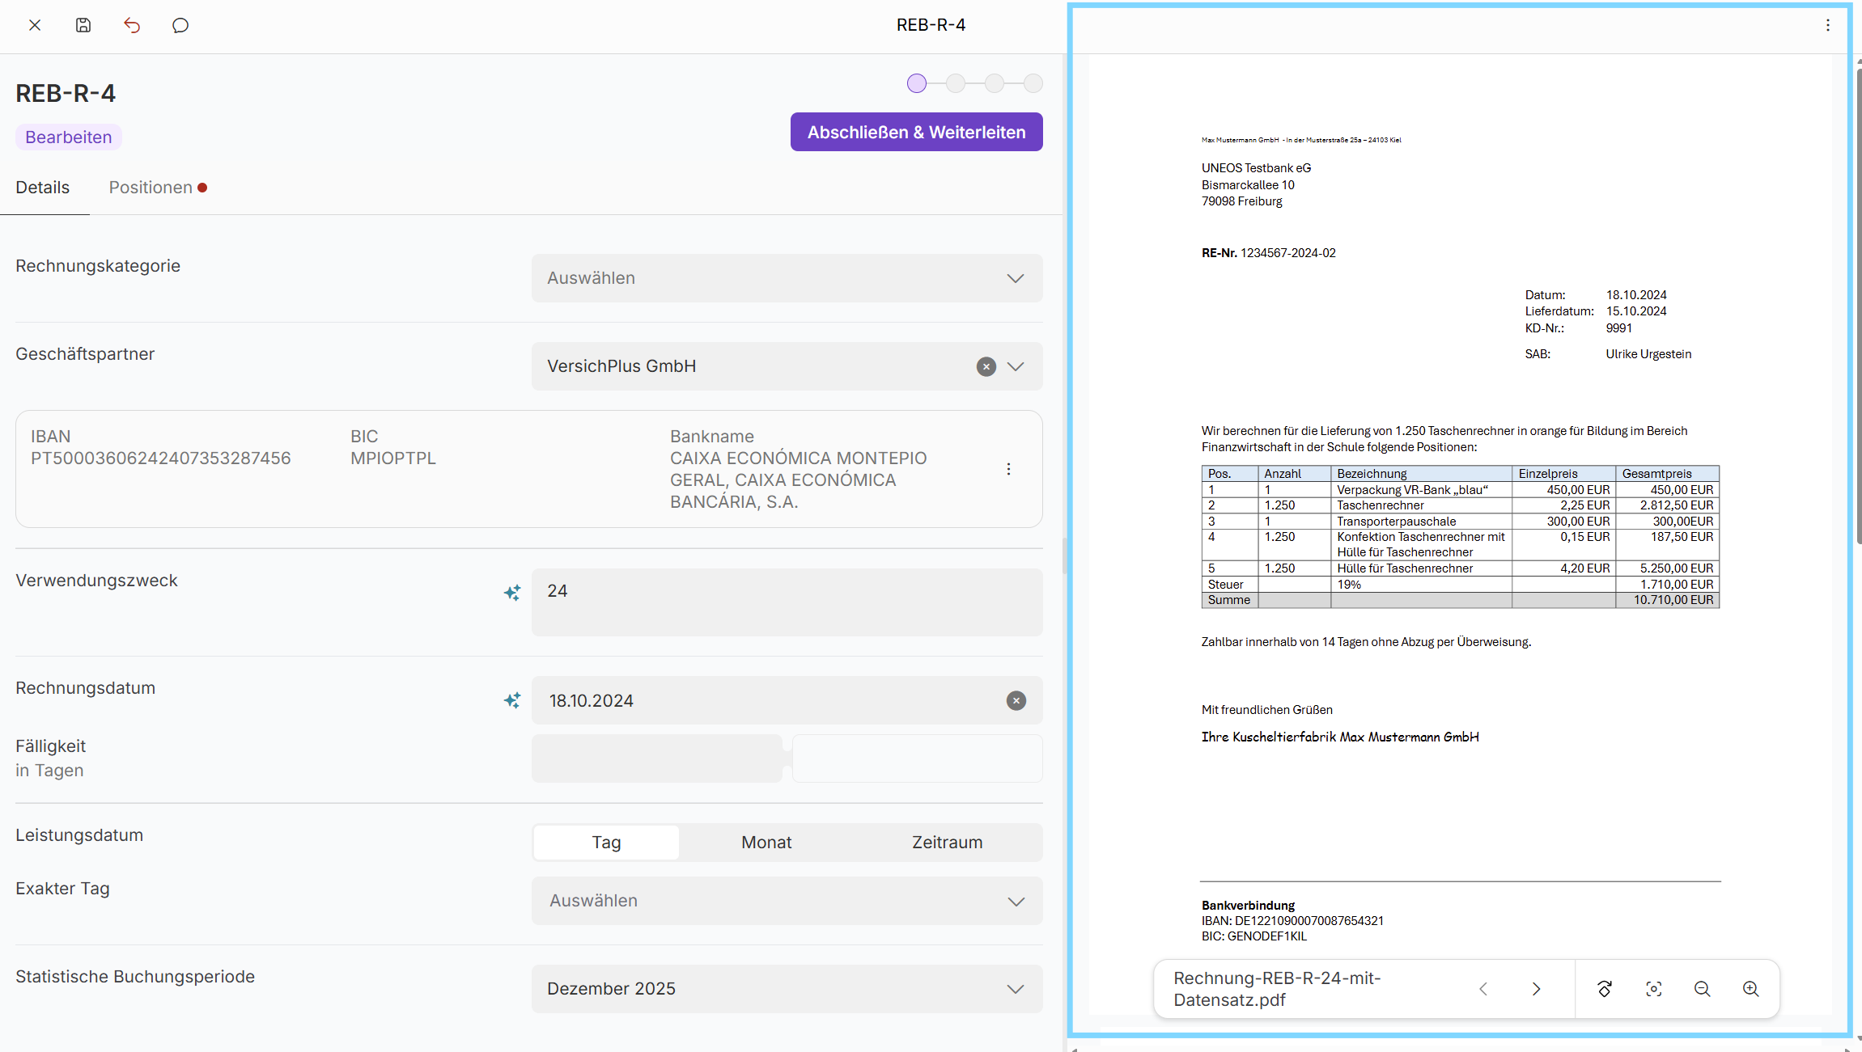Open the Details tab
The width and height of the screenshot is (1862, 1052).
pyautogui.click(x=43, y=188)
